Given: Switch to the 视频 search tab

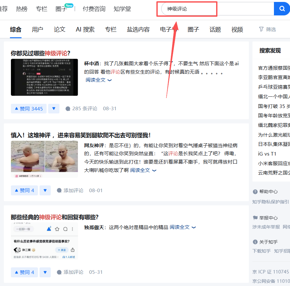Looking at the screenshot, I should (x=237, y=29).
